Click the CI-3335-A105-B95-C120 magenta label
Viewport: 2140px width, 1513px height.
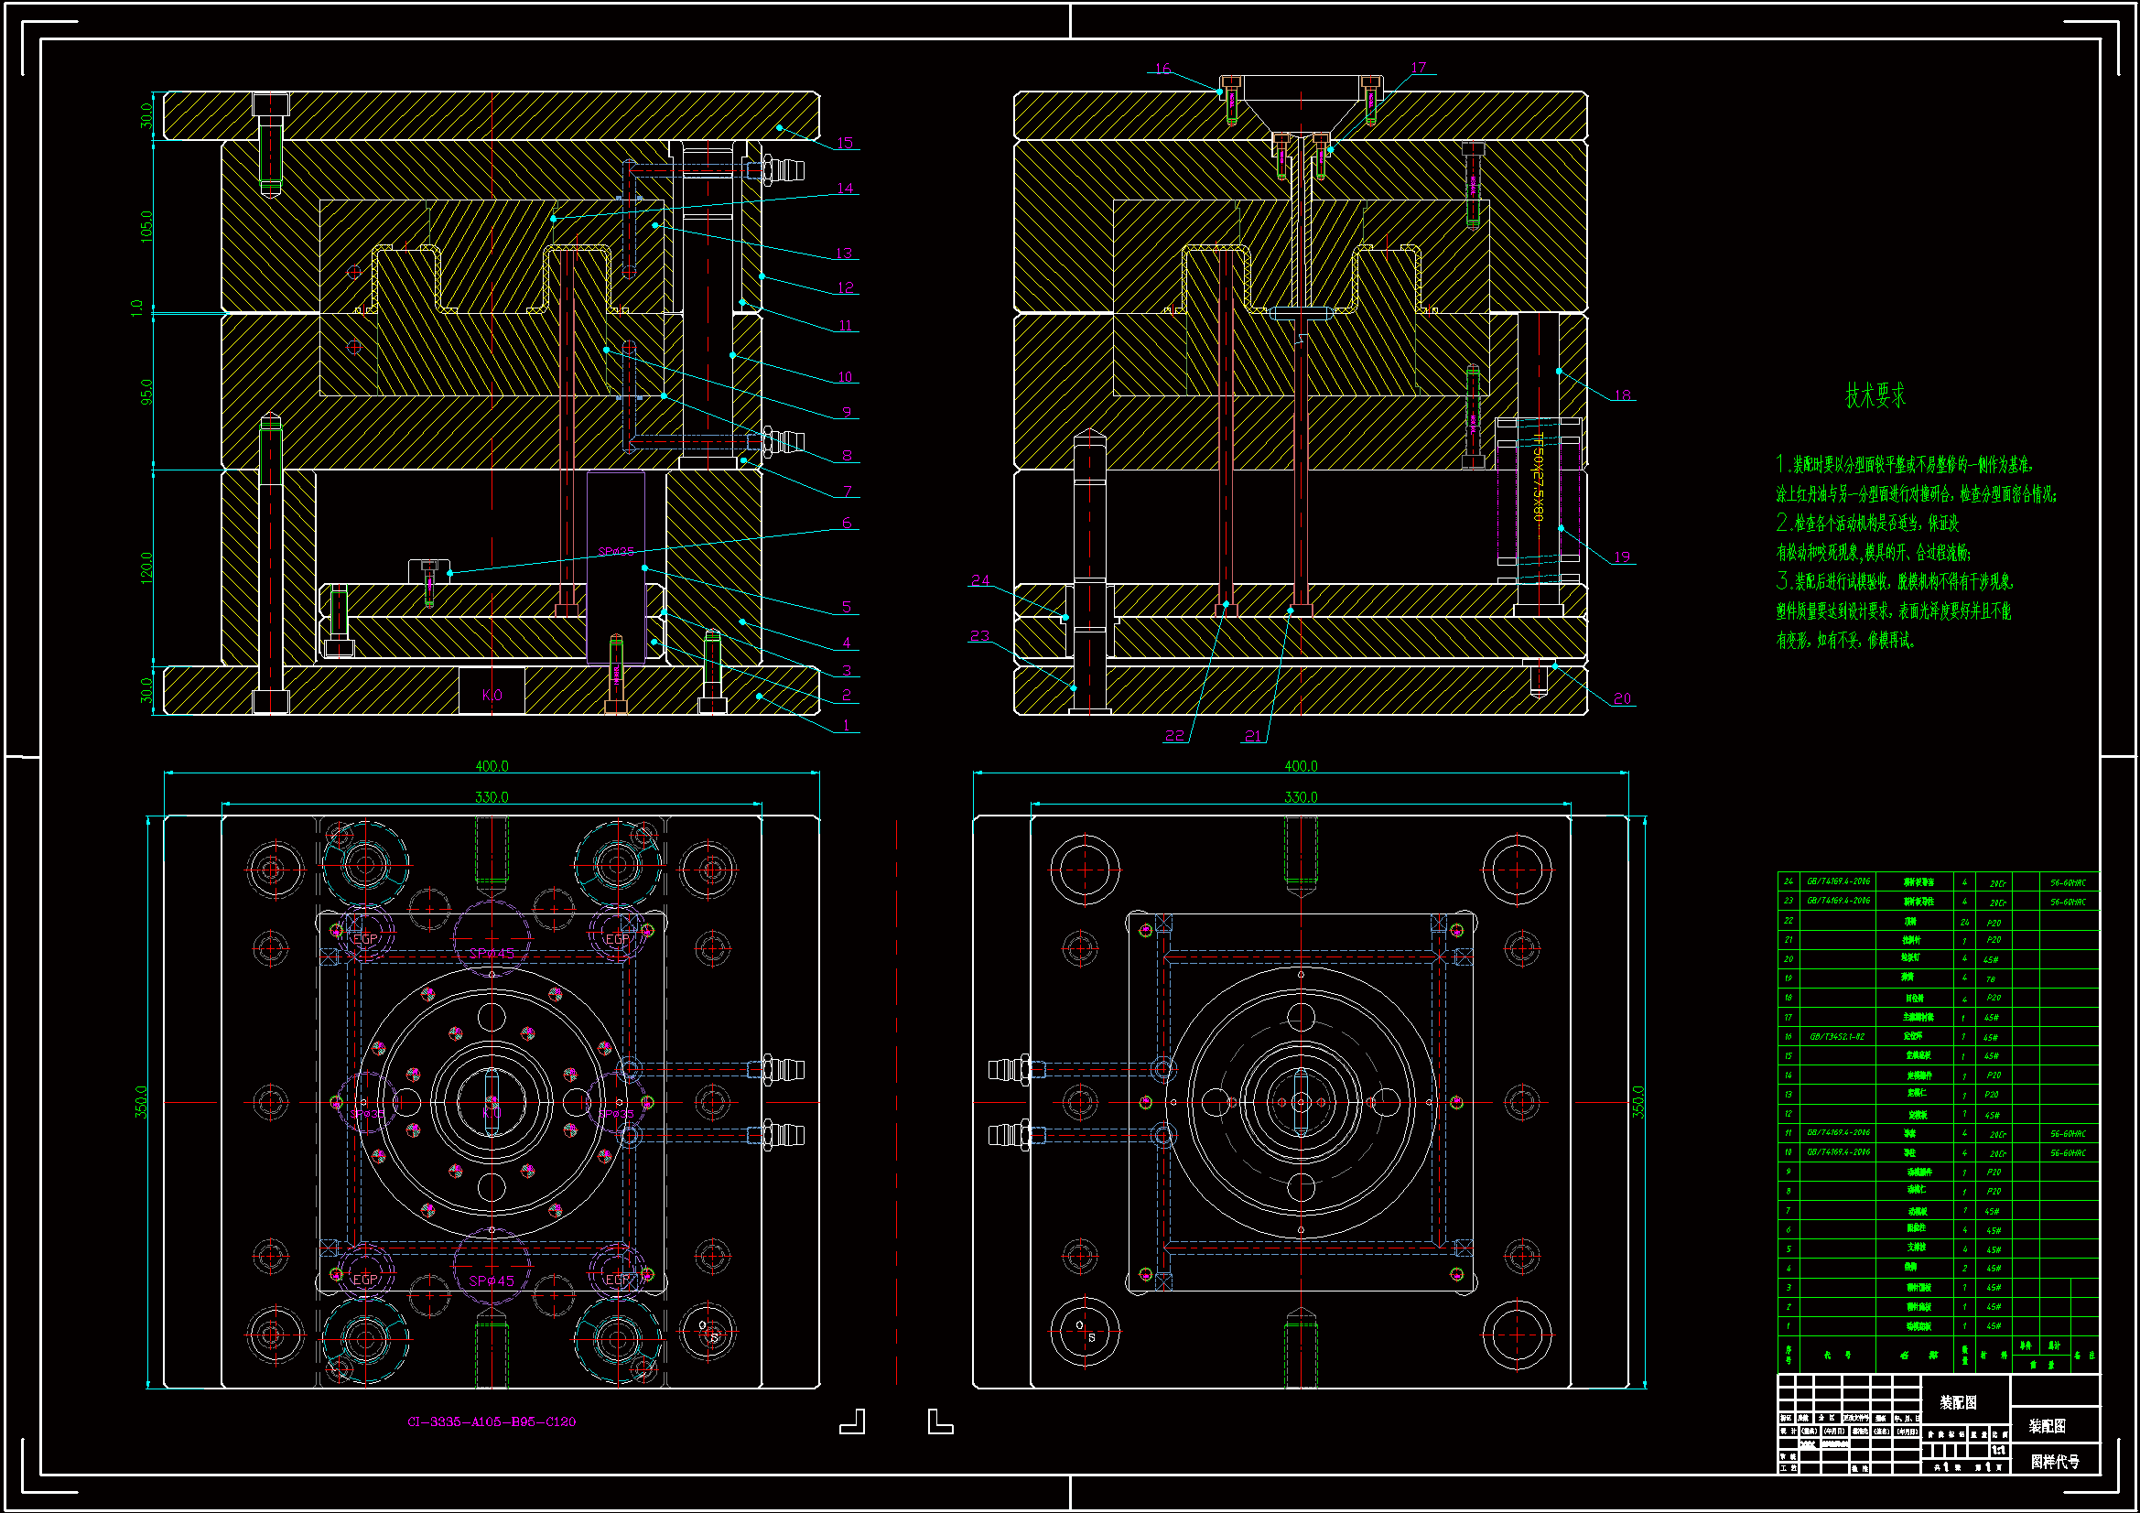492,1421
